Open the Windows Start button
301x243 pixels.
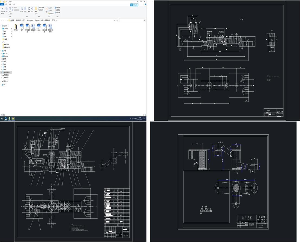[x=2, y=119]
